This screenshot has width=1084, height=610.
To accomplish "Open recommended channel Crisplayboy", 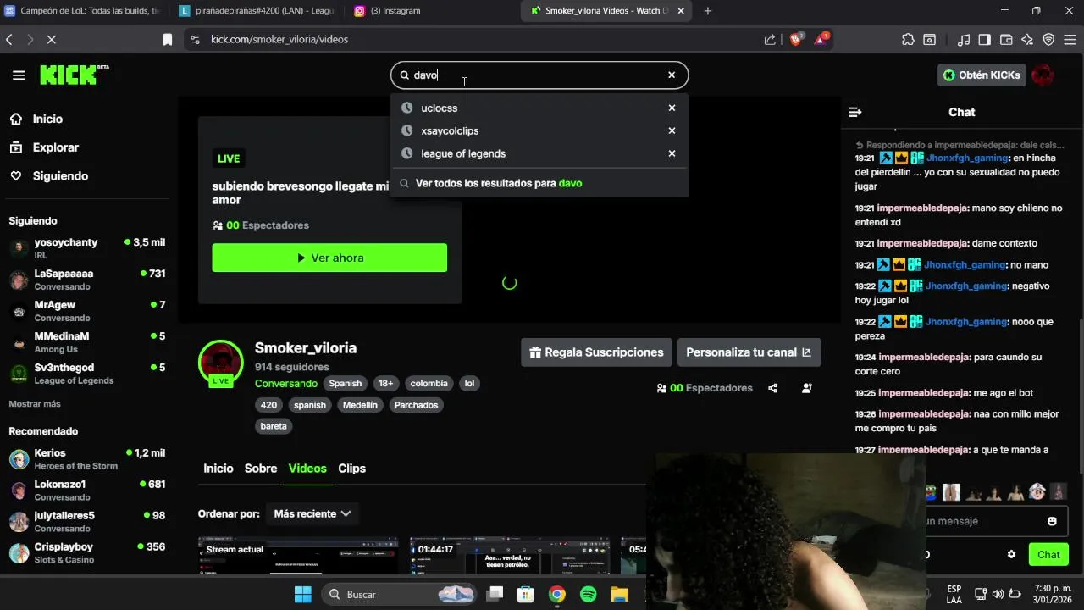I will pos(87,553).
